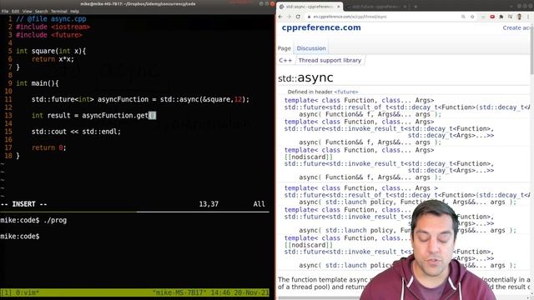Click 'int main(){' on line 9
Viewport: 534px width, 300px height.
pos(38,83)
